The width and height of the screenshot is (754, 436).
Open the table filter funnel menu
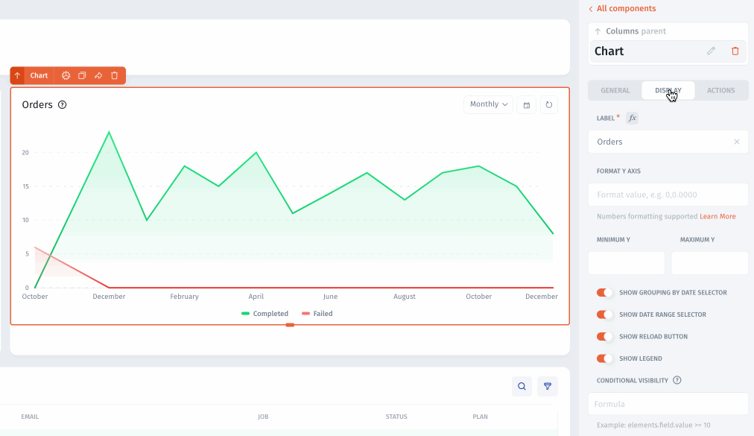pos(548,386)
